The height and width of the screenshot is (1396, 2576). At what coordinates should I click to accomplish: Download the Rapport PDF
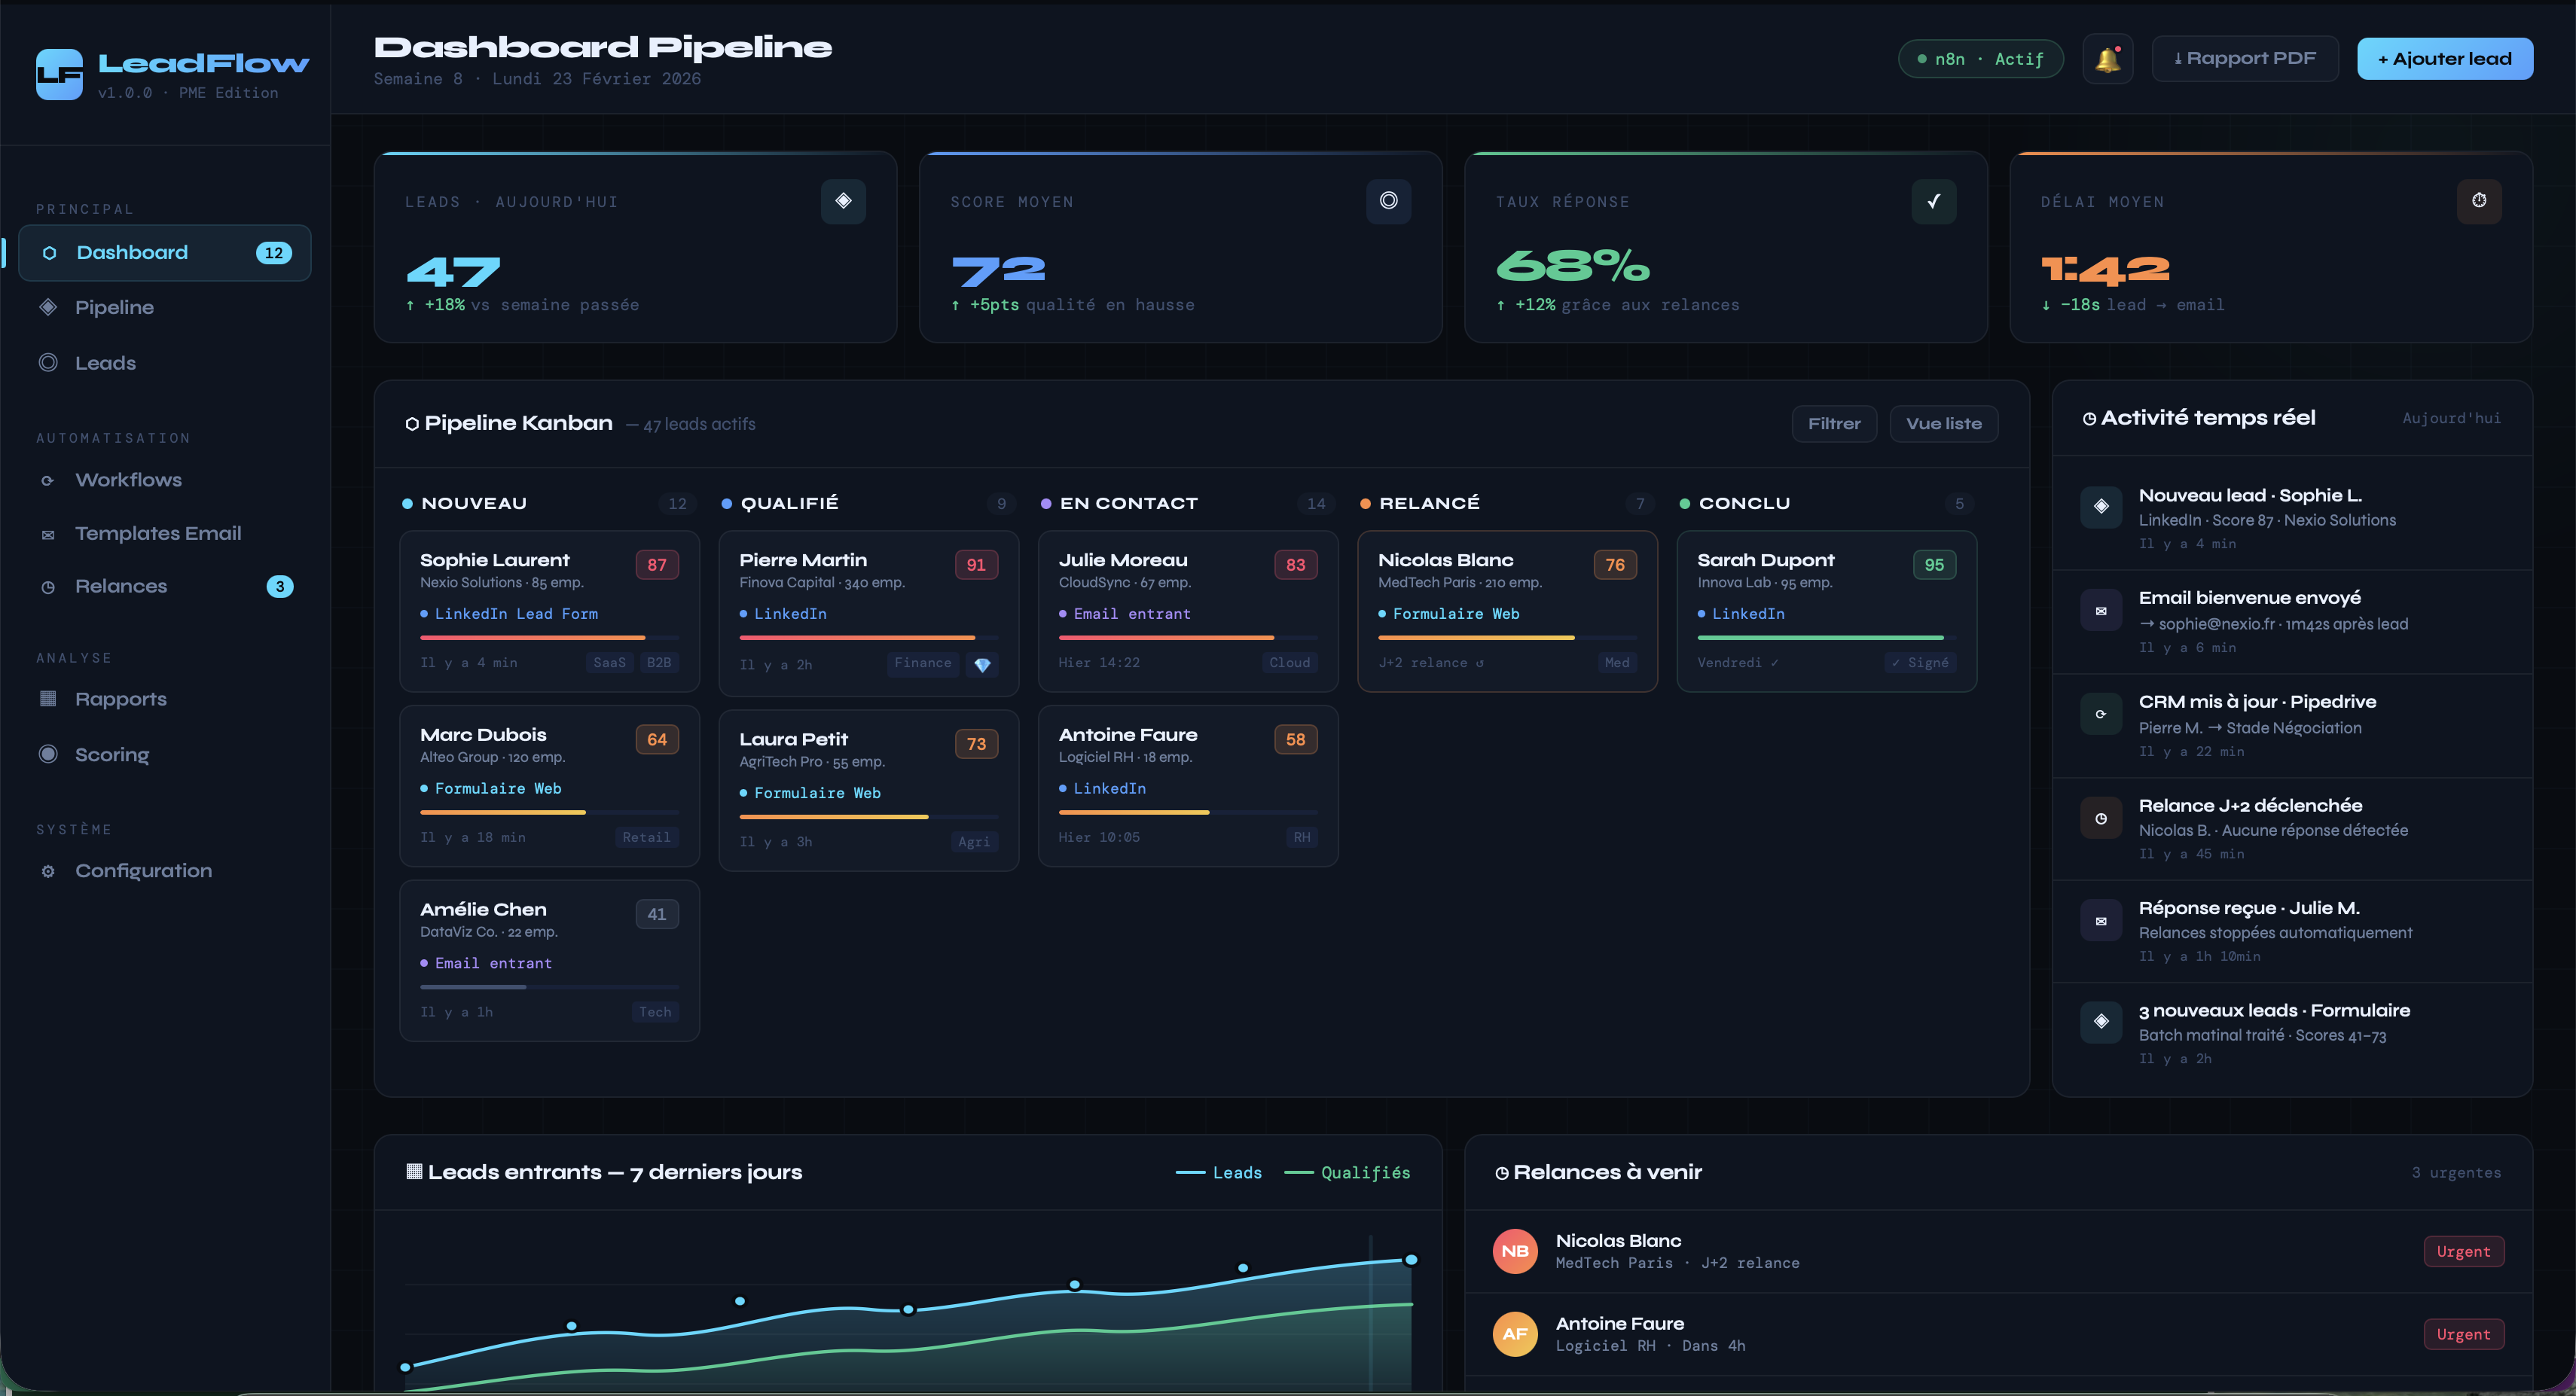click(x=2244, y=58)
